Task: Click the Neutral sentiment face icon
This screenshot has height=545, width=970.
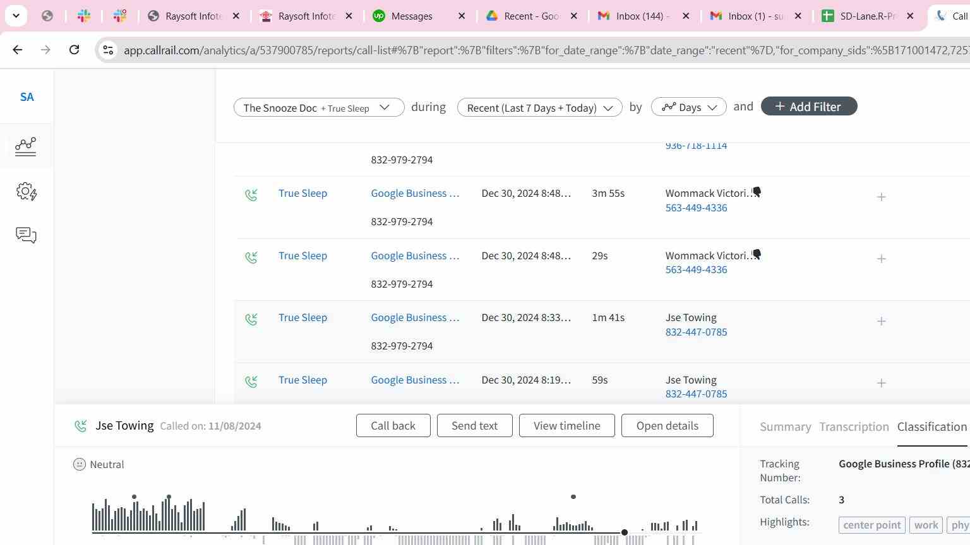Action: [79, 464]
